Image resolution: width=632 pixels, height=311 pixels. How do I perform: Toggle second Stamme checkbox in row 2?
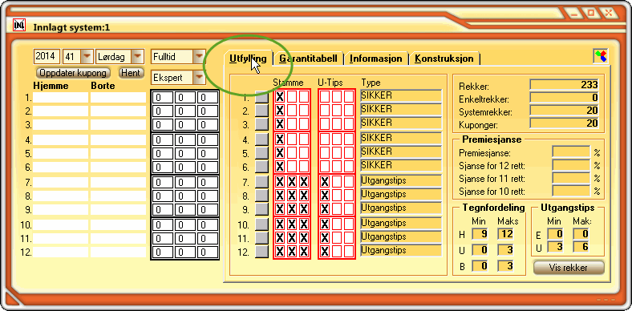pos(292,111)
